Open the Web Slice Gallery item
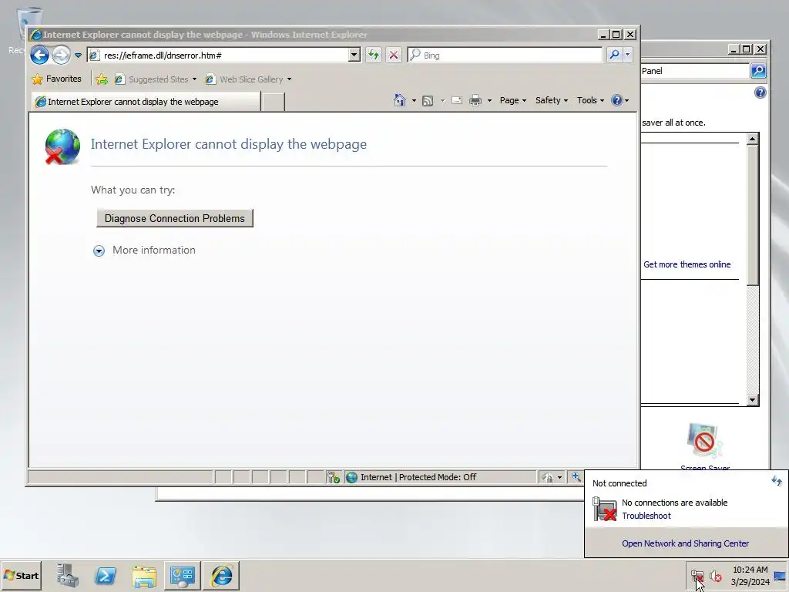 tap(248, 79)
